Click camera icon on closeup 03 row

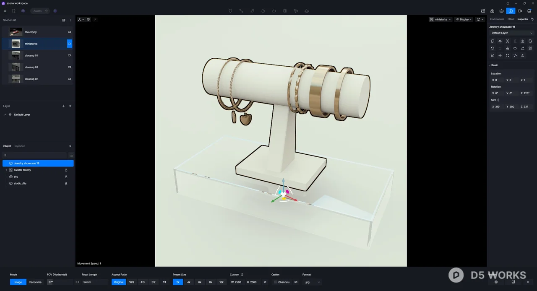(70, 79)
